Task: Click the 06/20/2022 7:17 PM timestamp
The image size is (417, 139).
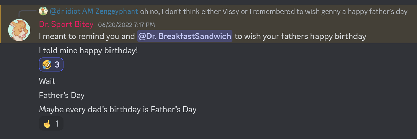Action: coord(126,25)
